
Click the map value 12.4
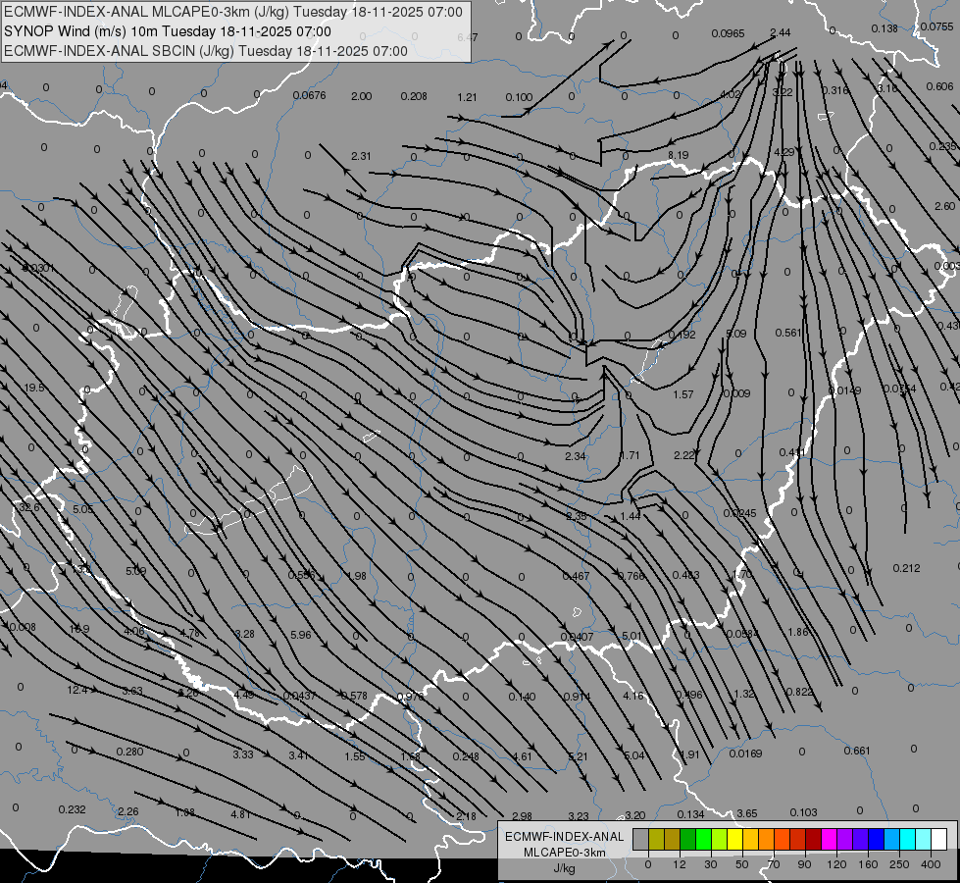pos(77,690)
